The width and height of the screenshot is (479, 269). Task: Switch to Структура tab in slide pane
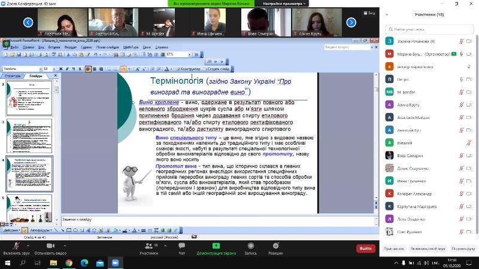coord(13,76)
